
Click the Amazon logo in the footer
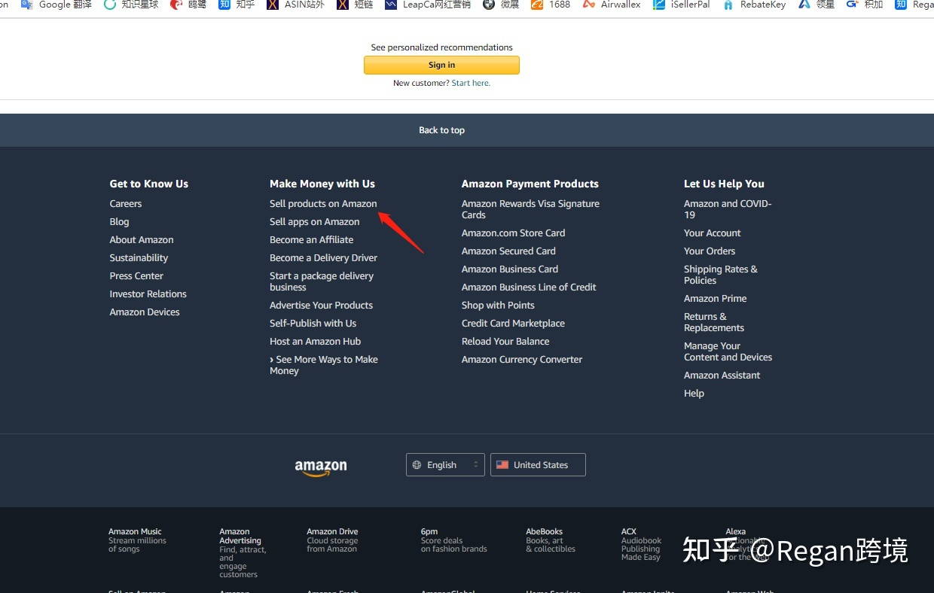click(321, 467)
